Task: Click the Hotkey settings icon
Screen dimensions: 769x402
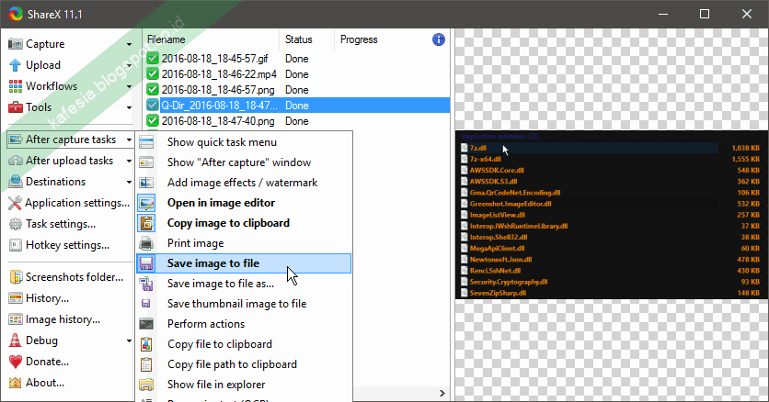Action: point(16,245)
